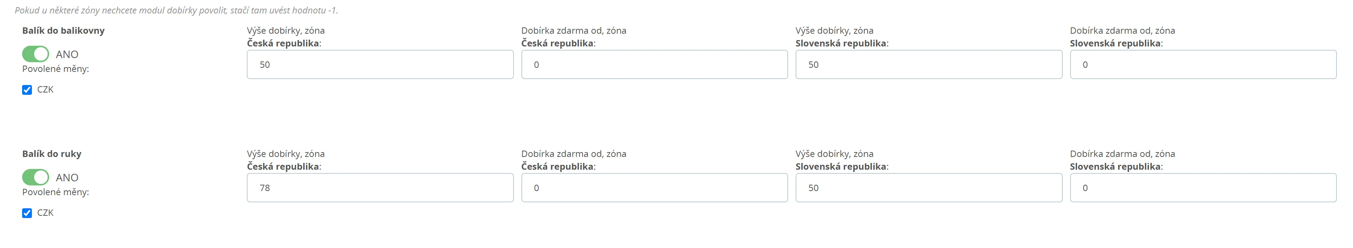The image size is (1353, 248).
Task: Click Balík do ruky Slovak Dobírka zdarma input
Action: click(1203, 188)
